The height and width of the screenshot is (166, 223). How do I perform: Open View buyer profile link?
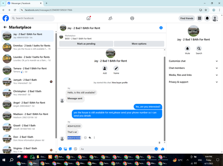tap(120, 83)
